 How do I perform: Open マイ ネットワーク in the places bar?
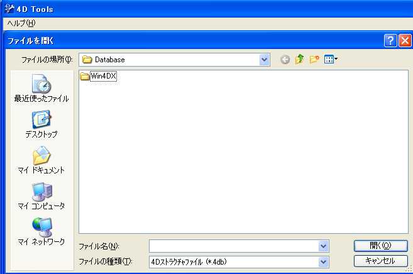41,231
